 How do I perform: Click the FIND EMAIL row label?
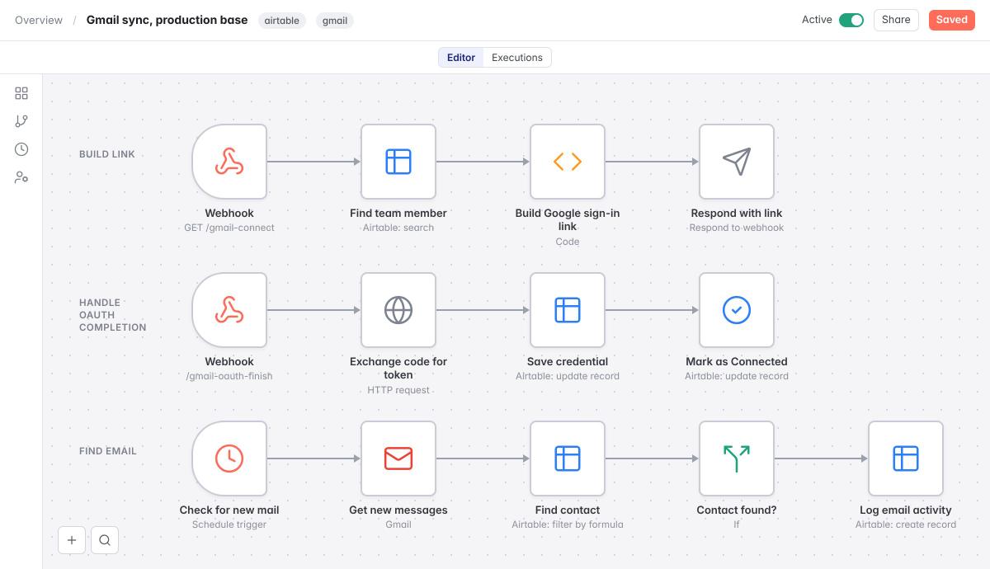[x=108, y=451]
